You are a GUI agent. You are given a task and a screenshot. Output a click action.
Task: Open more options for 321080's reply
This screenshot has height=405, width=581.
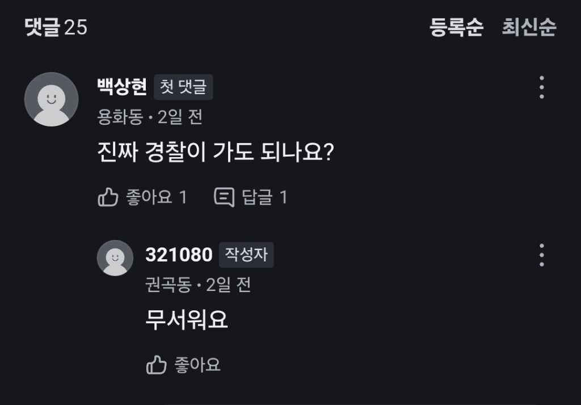(x=542, y=255)
